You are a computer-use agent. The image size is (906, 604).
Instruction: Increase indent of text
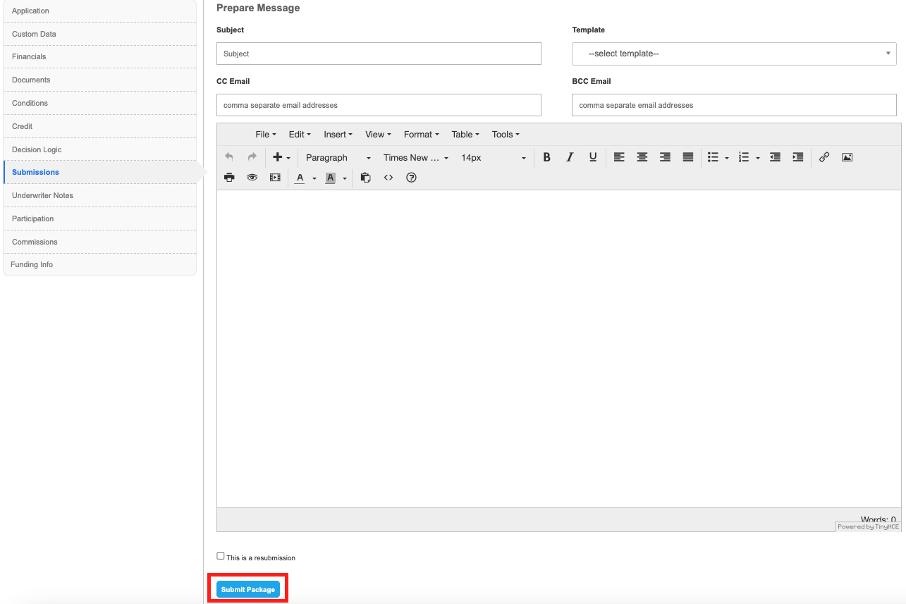(x=798, y=157)
